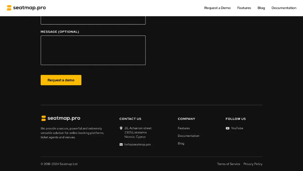Open Blog from the top navigation
303x171 pixels.
pyautogui.click(x=261, y=8)
